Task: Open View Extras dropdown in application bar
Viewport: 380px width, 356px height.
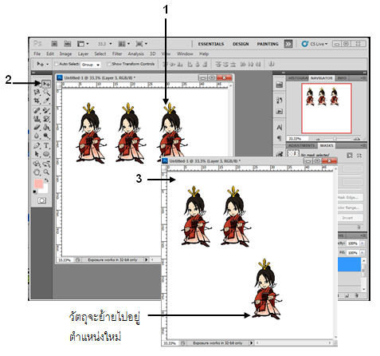Action: 83,44
